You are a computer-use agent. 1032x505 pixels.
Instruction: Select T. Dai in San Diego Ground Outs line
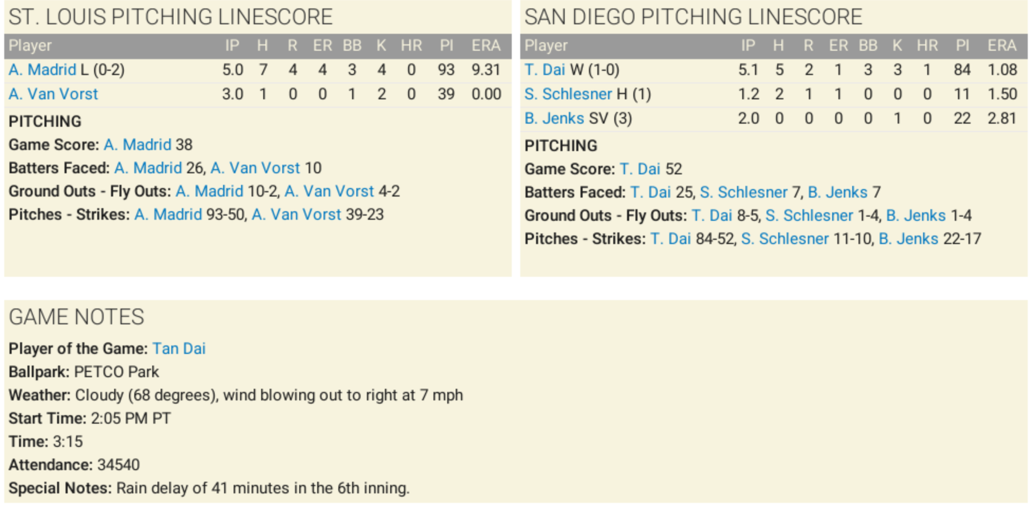[712, 216]
